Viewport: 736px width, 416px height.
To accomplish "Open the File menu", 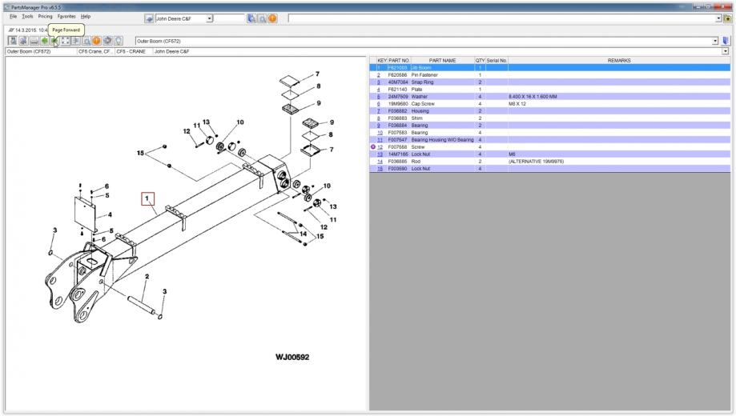I will tap(13, 17).
